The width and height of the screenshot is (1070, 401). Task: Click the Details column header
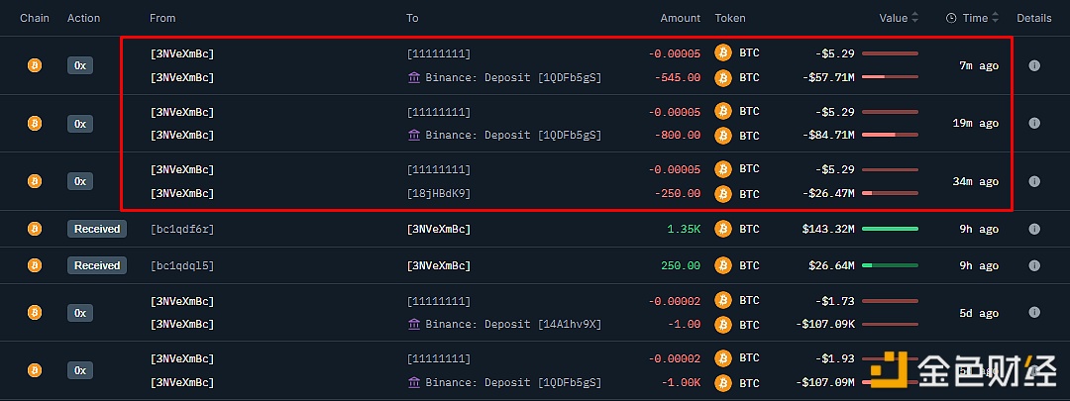[x=1033, y=18]
